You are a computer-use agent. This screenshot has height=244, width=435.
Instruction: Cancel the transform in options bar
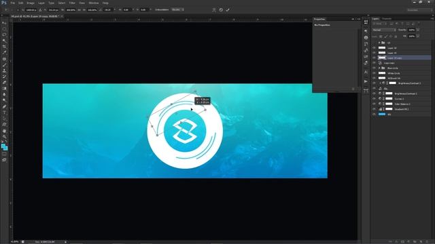[221, 9]
